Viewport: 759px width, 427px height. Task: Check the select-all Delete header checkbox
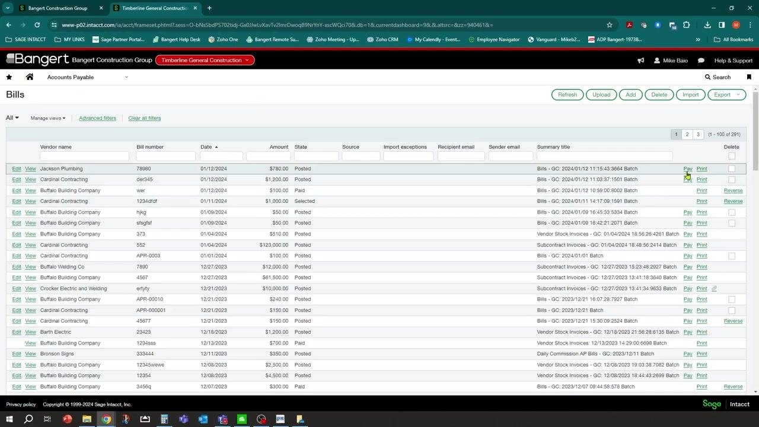click(x=732, y=157)
